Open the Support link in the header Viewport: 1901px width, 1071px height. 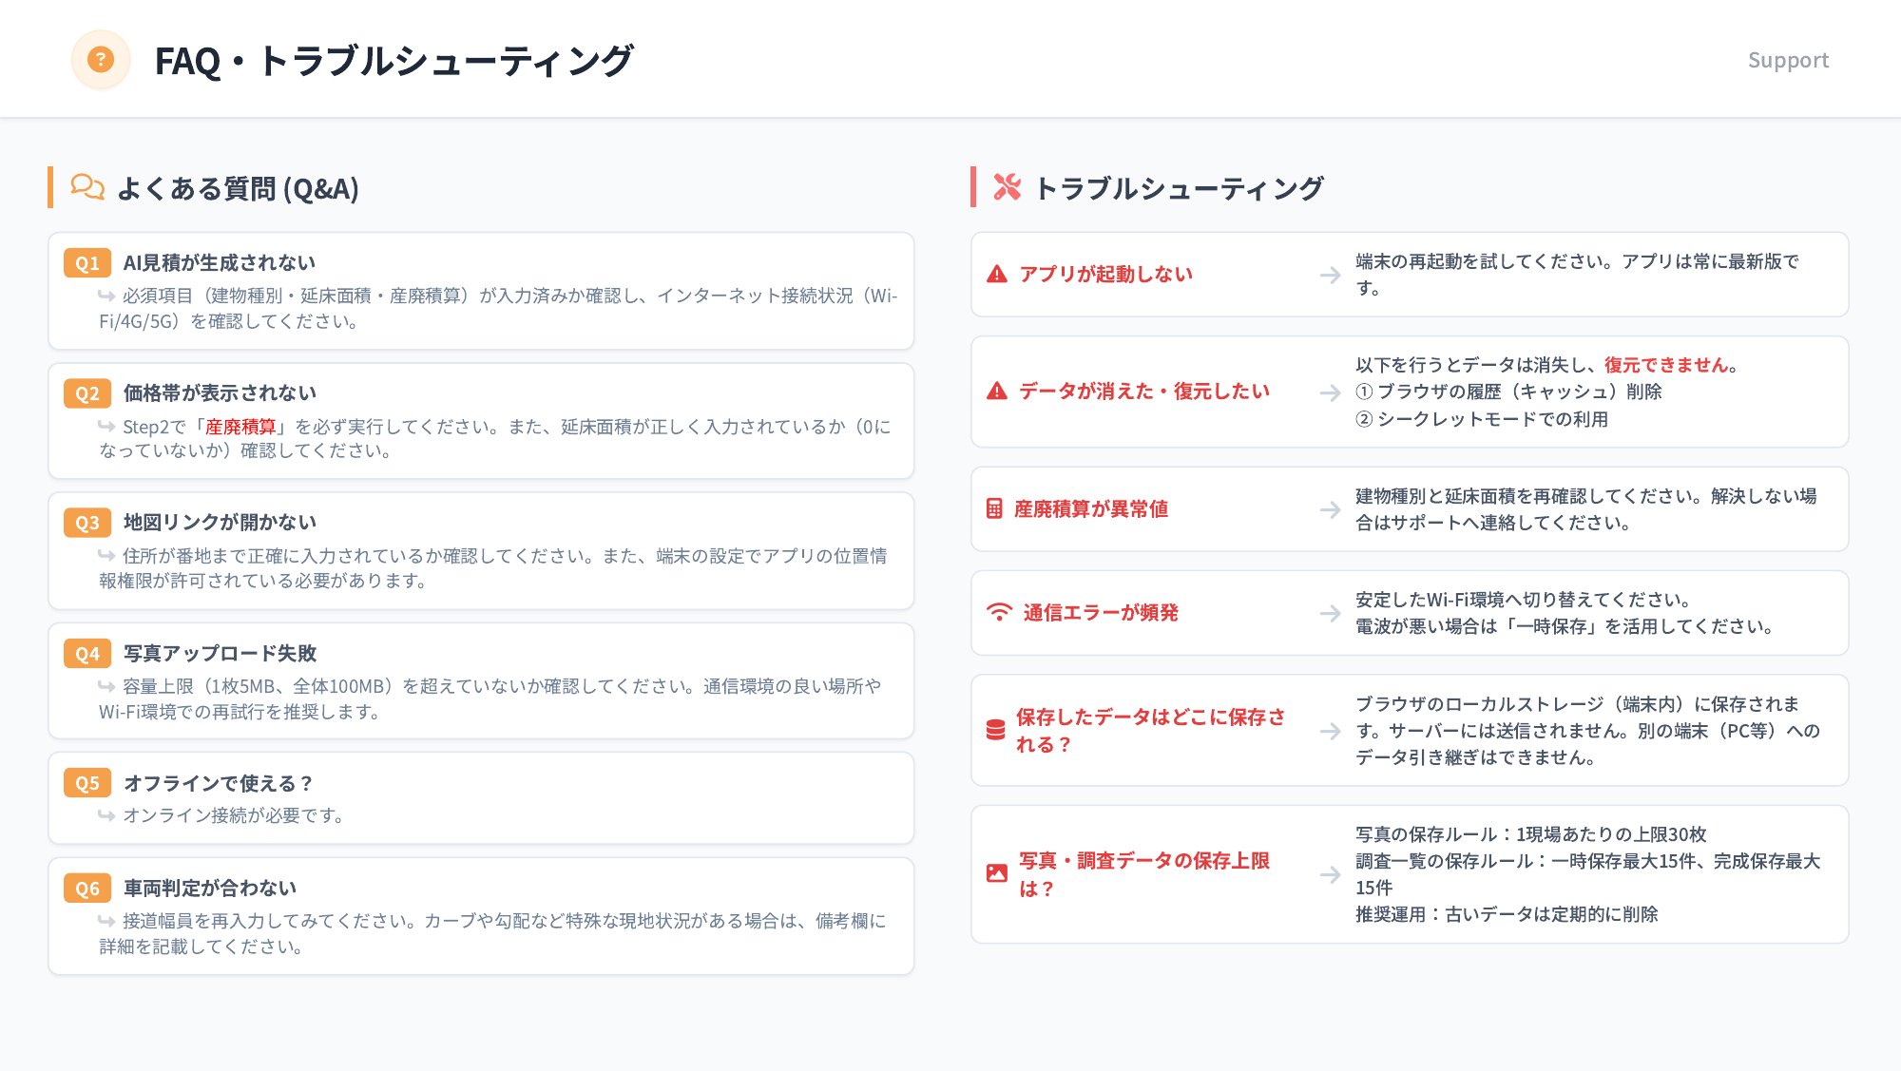[1788, 60]
